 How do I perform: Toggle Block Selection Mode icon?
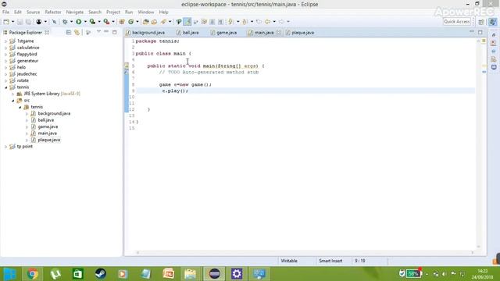[212, 22]
